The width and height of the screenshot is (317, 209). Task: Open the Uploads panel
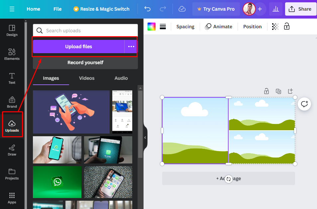[x=12, y=126]
